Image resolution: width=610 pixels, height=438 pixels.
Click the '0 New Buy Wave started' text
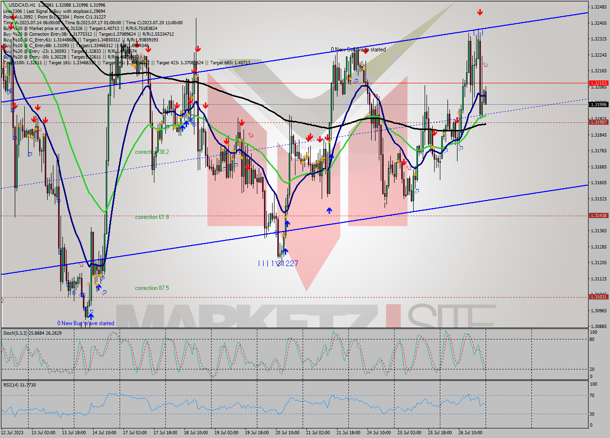(86, 323)
